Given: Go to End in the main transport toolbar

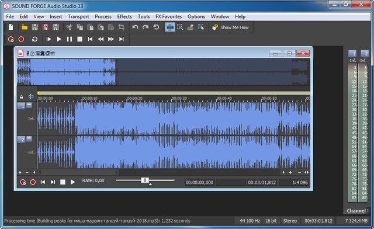Looking at the screenshot, I should (x=122, y=39).
